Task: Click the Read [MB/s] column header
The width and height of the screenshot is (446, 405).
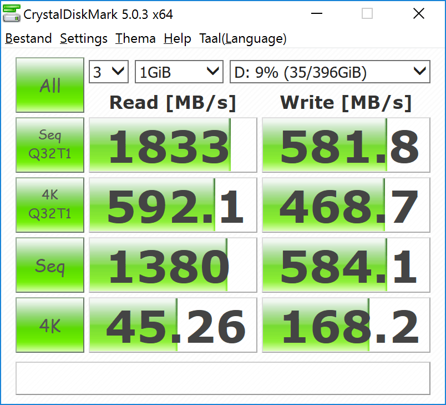Action: click(173, 103)
